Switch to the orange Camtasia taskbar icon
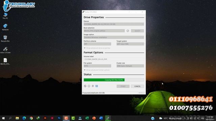The height and width of the screenshot is (121, 216). tap(66, 118)
